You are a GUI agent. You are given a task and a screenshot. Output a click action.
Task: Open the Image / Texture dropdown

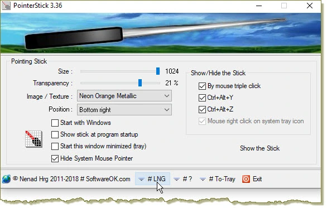click(x=124, y=96)
